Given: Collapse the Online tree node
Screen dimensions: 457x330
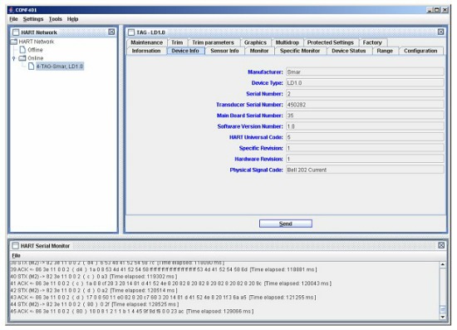Looking at the screenshot, I should coord(13,58).
